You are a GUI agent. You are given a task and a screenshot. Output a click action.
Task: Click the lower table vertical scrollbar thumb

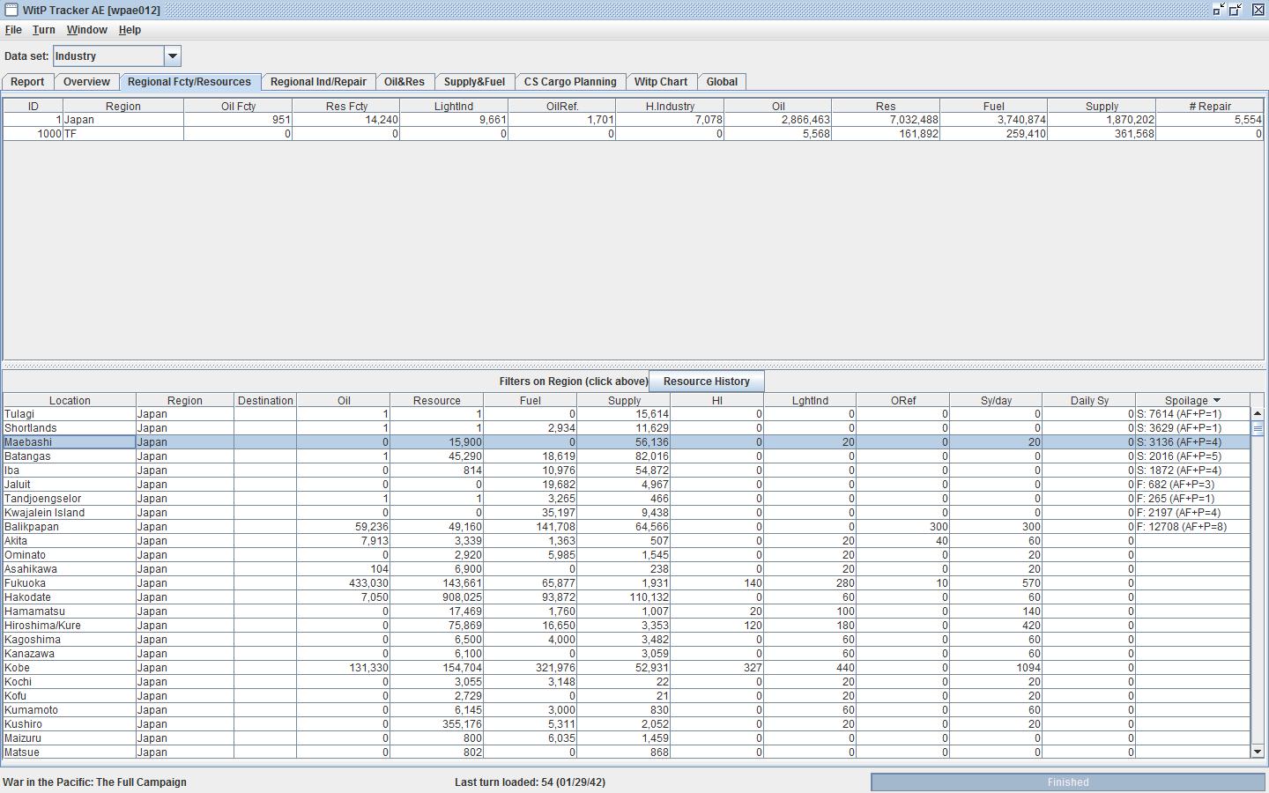click(x=1258, y=427)
